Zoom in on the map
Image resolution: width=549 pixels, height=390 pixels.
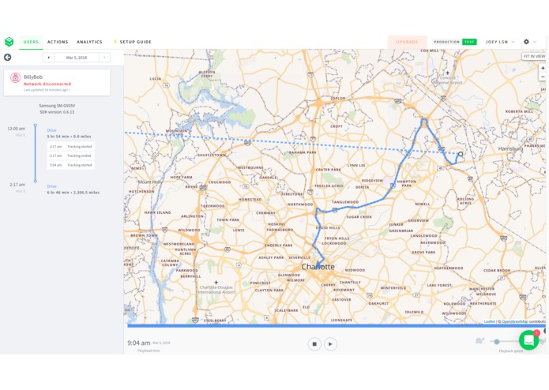click(543, 68)
